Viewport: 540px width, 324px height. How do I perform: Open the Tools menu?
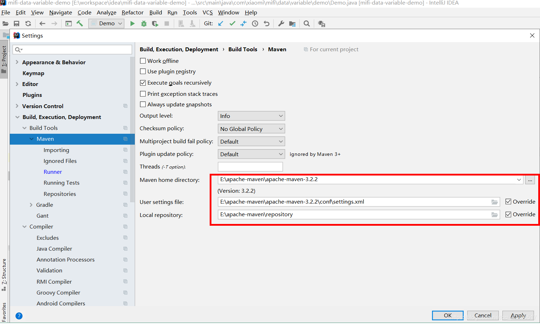[x=190, y=12]
